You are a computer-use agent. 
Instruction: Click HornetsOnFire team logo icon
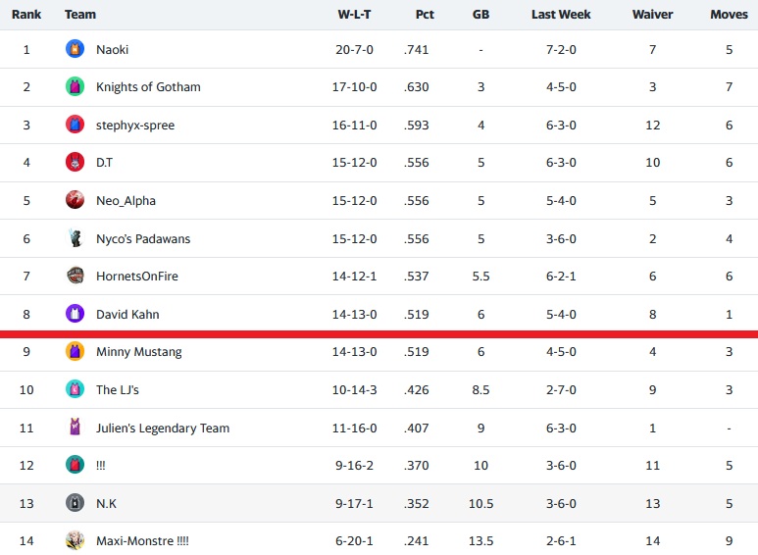click(75, 276)
